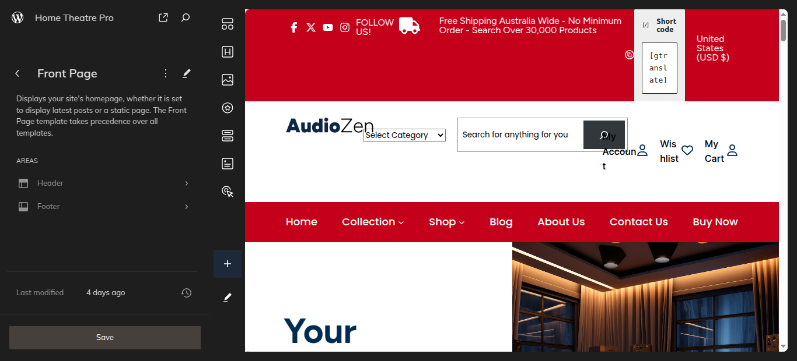Click the [gtranslate] shortcode text field
This screenshot has height=361, width=797.
(x=659, y=68)
